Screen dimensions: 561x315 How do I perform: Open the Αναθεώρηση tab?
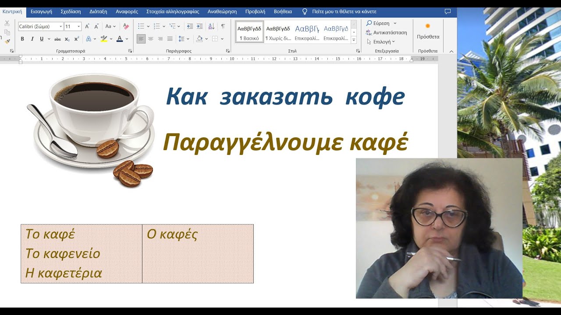pyautogui.click(x=222, y=11)
